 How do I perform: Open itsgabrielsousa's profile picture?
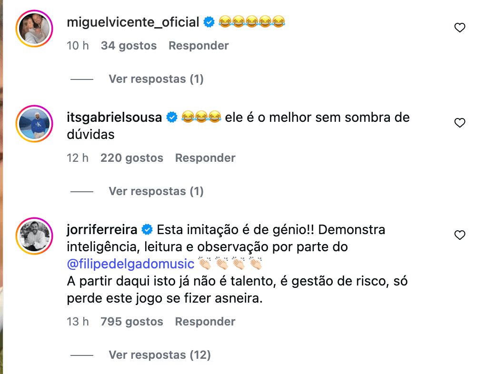point(33,123)
